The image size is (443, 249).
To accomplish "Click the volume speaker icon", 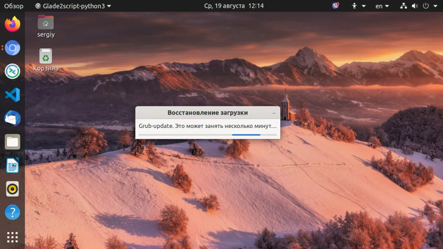I will click(x=415, y=6).
